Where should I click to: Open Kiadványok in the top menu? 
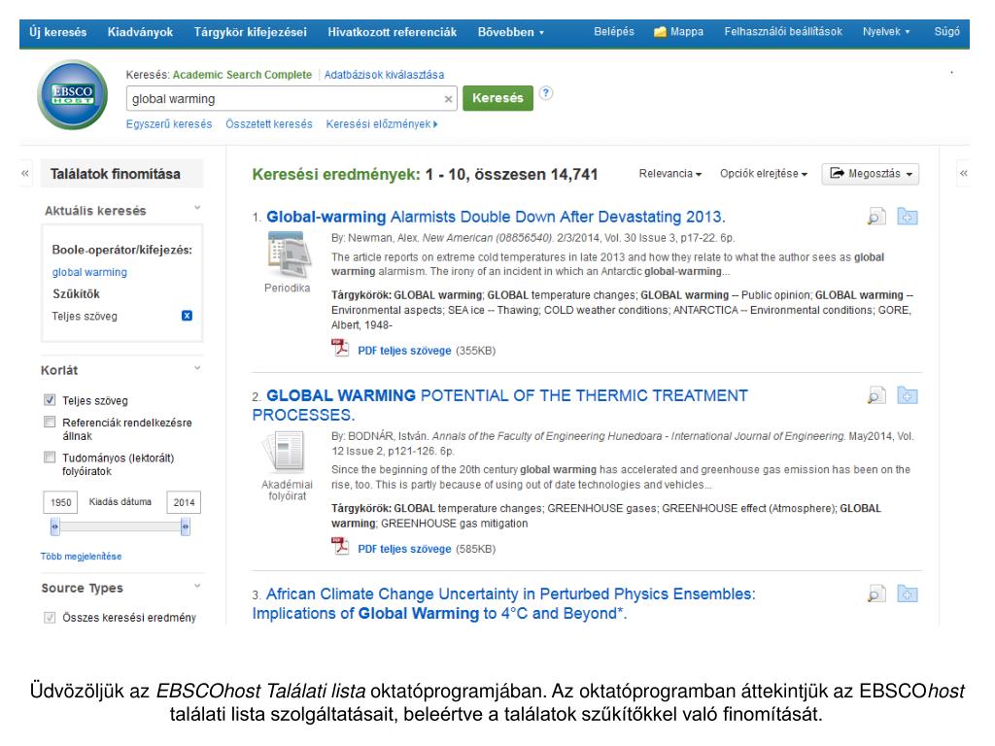point(140,32)
